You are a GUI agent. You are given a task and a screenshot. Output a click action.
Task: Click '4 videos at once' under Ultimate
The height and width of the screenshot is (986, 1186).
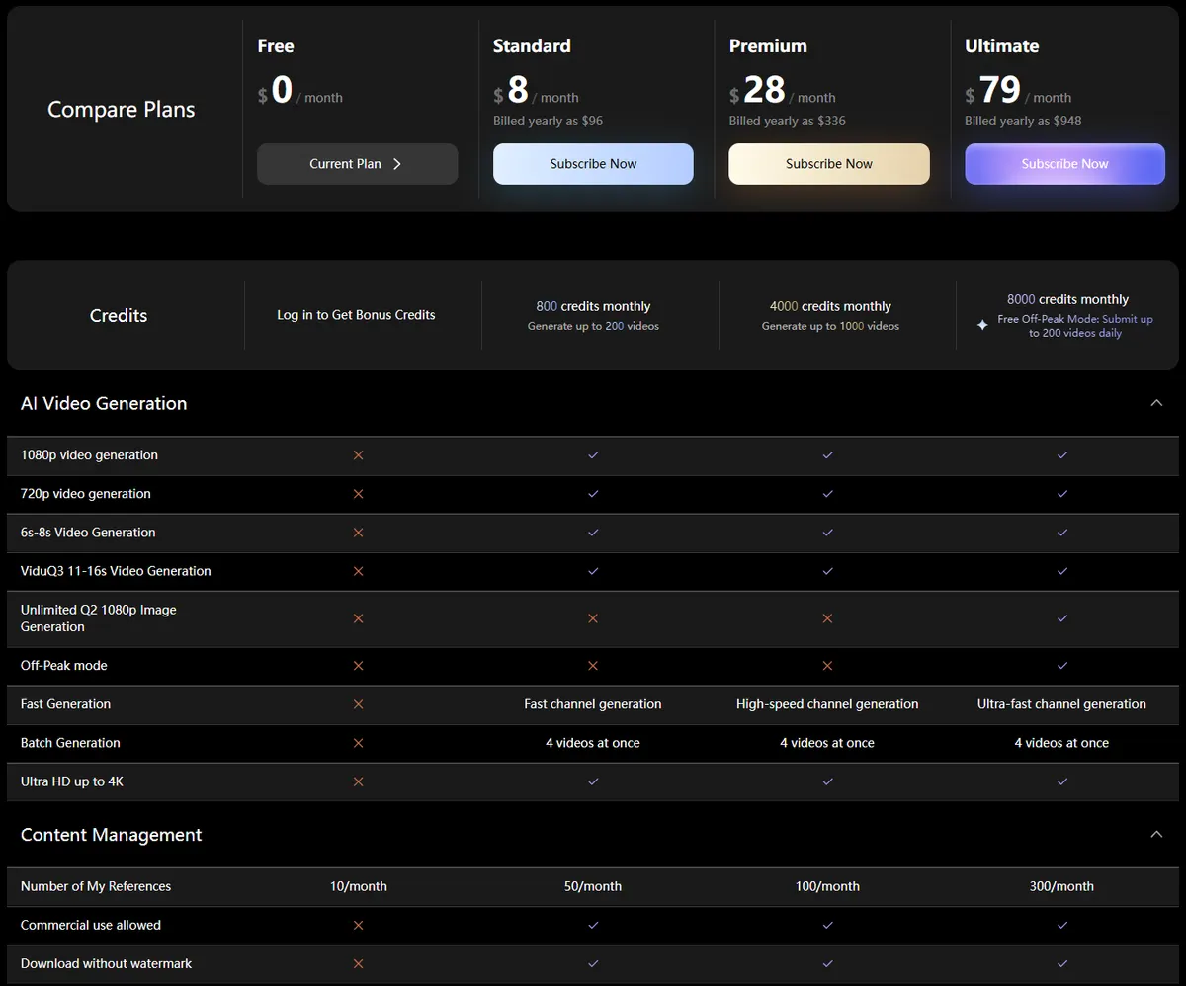[1061, 743]
